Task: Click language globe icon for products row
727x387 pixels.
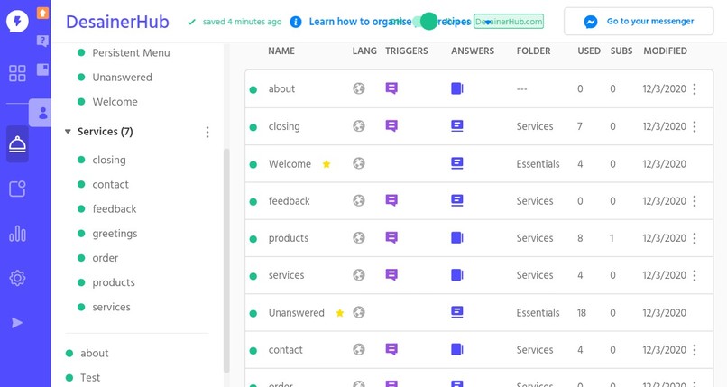Action: click(358, 237)
